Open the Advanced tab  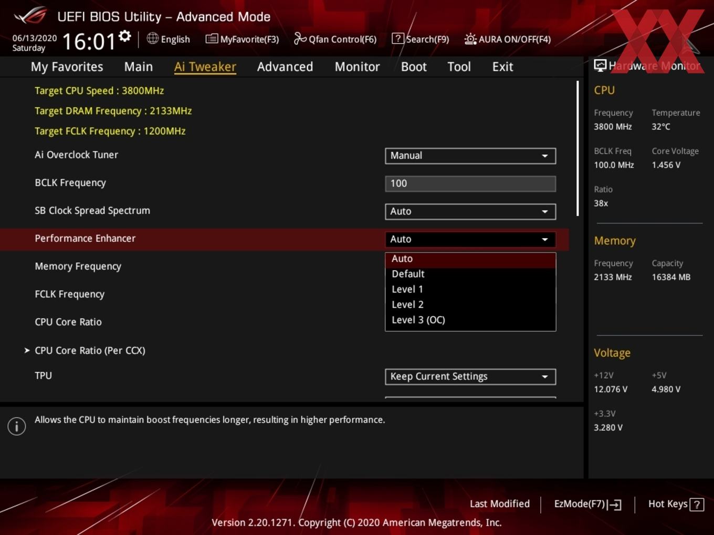pyautogui.click(x=285, y=67)
